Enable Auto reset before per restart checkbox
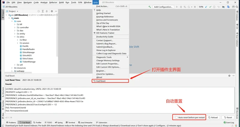The height and width of the screenshot is (127, 240). point(177,117)
